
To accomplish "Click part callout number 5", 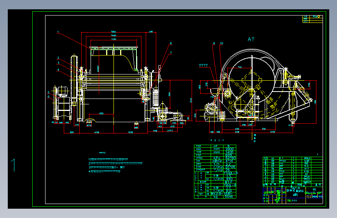I will pyautogui.click(x=49, y=92).
